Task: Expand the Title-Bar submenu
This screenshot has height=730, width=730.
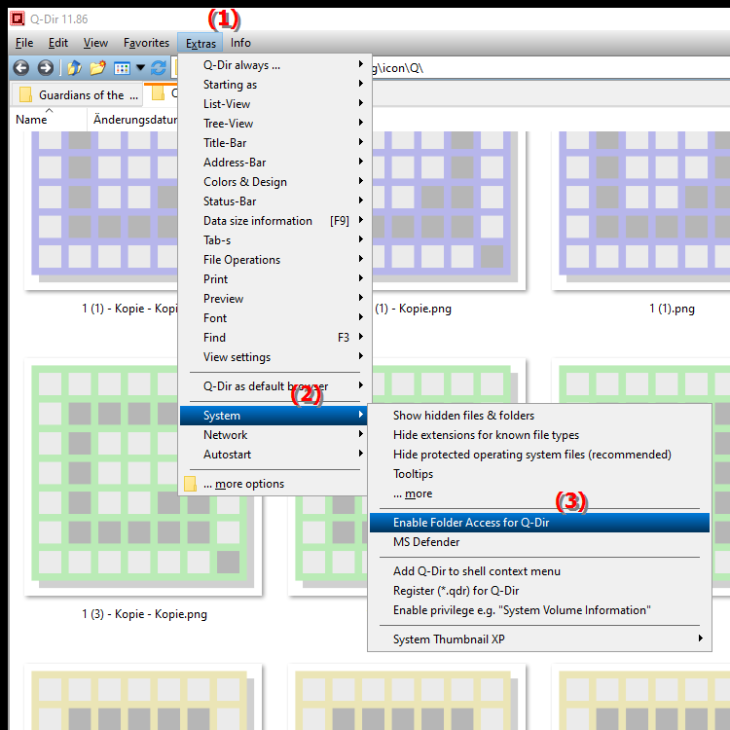Action: pyautogui.click(x=274, y=143)
